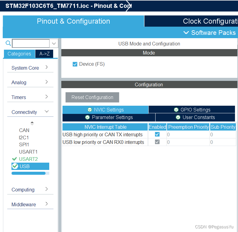Image resolution: width=238 pixels, height=232 pixels.
Task: Switch to Pinout & Configuration tab
Action: point(73,21)
